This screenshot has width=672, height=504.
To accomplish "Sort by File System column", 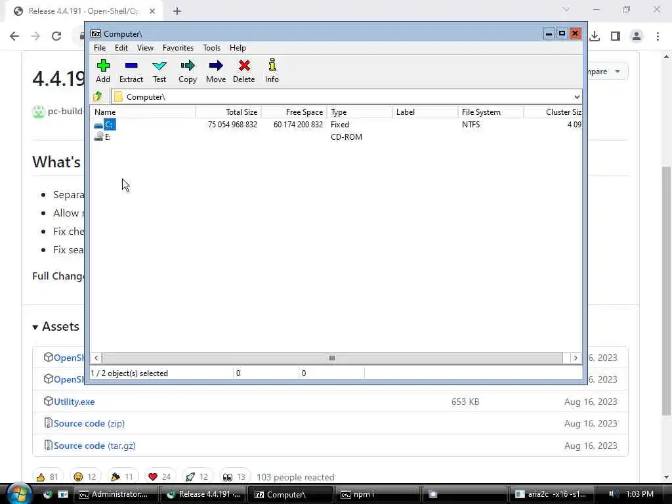I will point(491,112).
